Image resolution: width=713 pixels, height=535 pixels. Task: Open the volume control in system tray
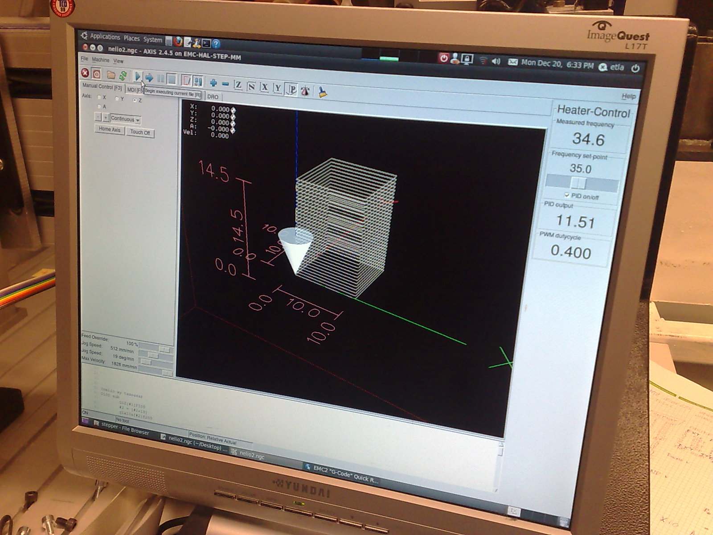(496, 61)
